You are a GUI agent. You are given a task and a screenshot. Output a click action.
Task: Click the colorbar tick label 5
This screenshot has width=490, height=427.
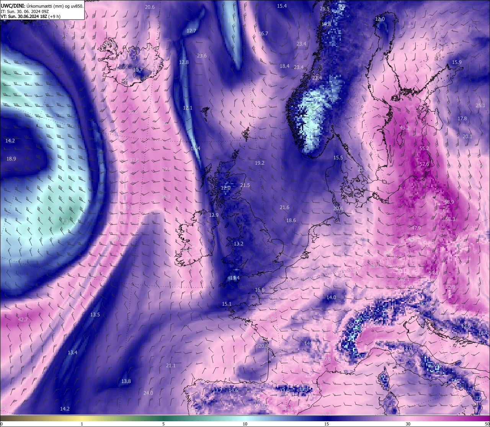pos(163,424)
